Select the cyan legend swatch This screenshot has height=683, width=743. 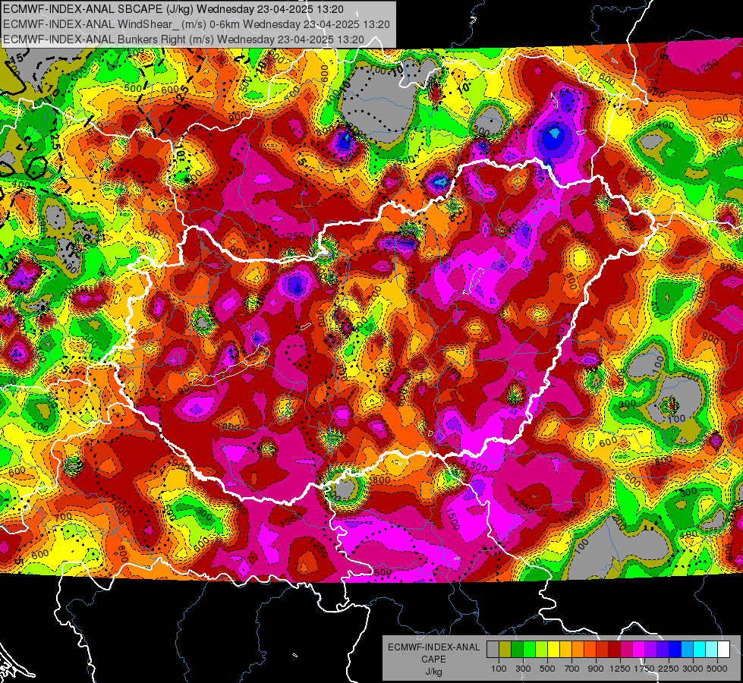(700, 649)
